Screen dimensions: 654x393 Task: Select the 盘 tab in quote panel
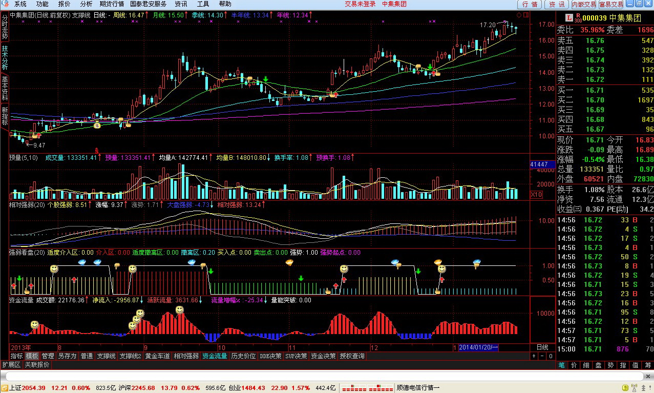click(598, 365)
